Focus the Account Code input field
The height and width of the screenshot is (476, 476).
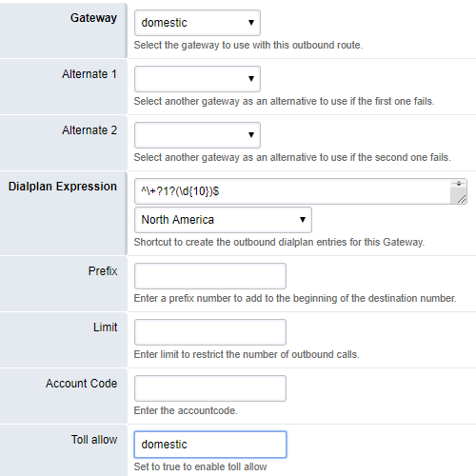coord(210,388)
